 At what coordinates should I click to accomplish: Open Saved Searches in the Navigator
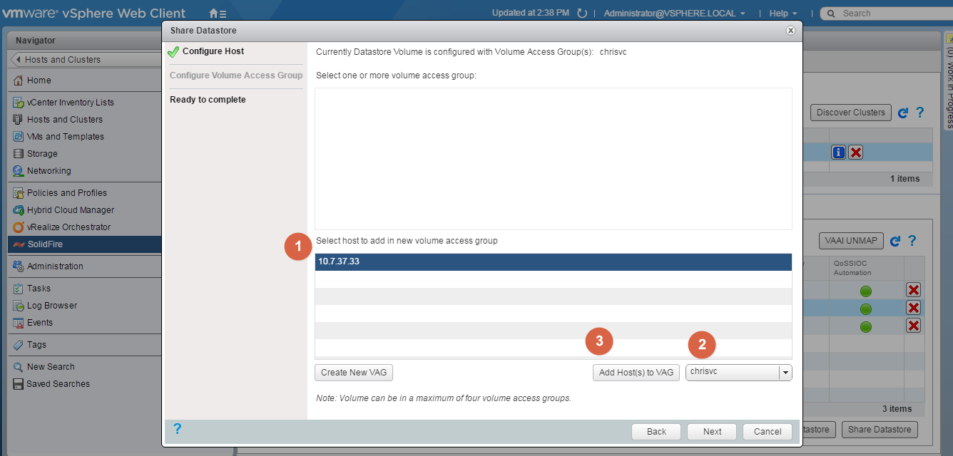click(x=58, y=384)
